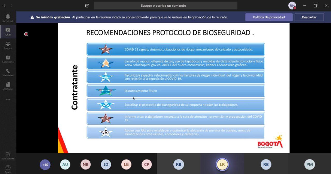Click the warning triangle in recording banner
This screenshot has width=331, height=174.
[32, 17]
